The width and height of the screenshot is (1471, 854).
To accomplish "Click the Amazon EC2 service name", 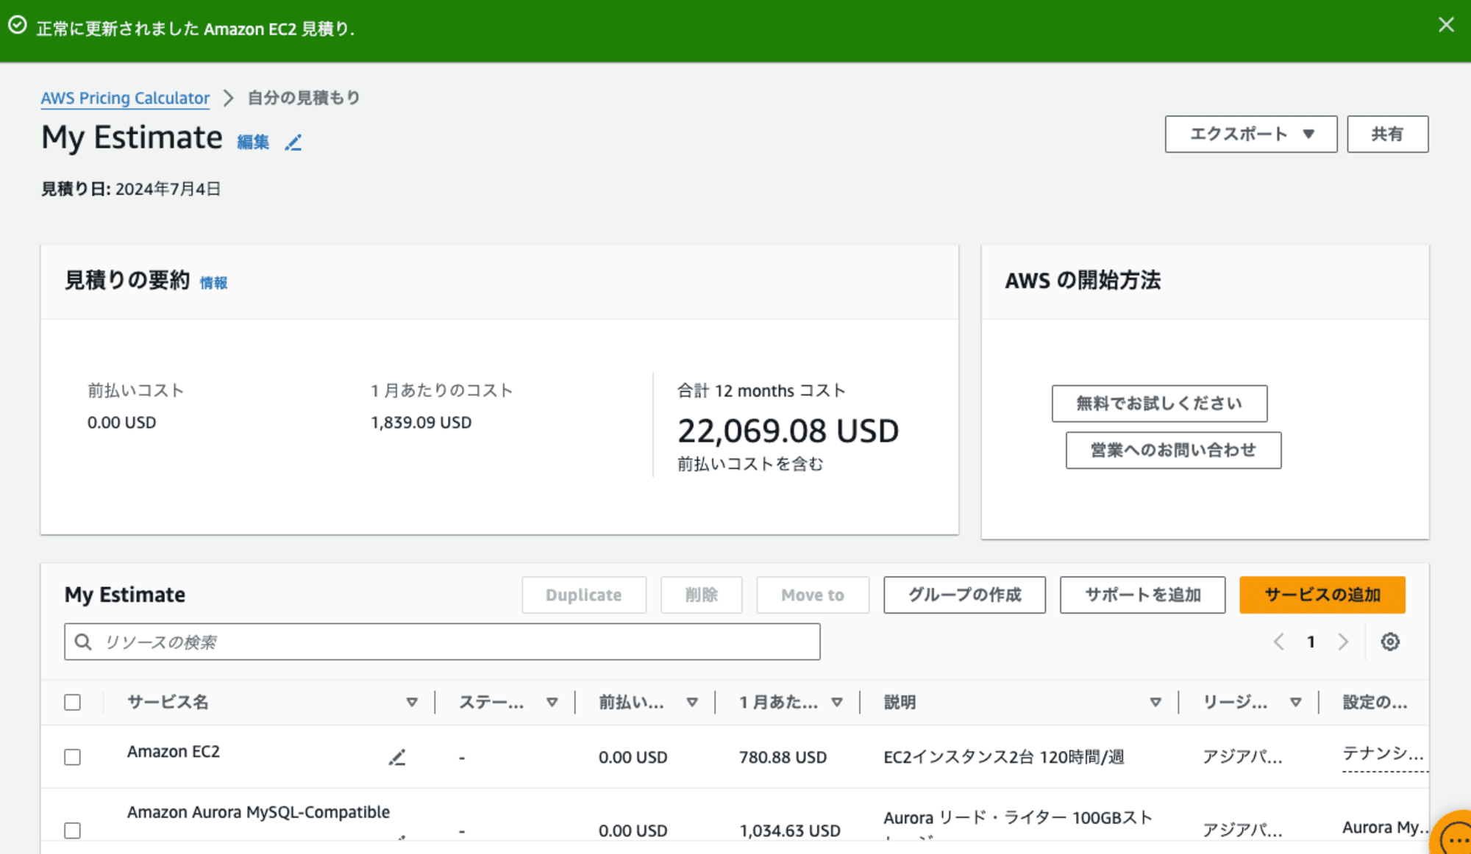I will [174, 751].
